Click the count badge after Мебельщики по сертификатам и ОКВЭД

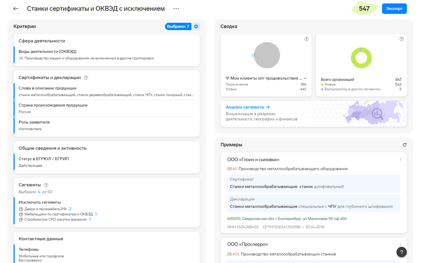(x=96, y=214)
